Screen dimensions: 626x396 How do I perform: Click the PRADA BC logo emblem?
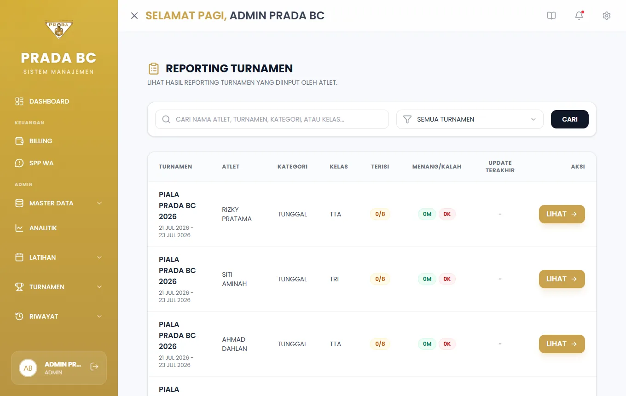coord(58,30)
